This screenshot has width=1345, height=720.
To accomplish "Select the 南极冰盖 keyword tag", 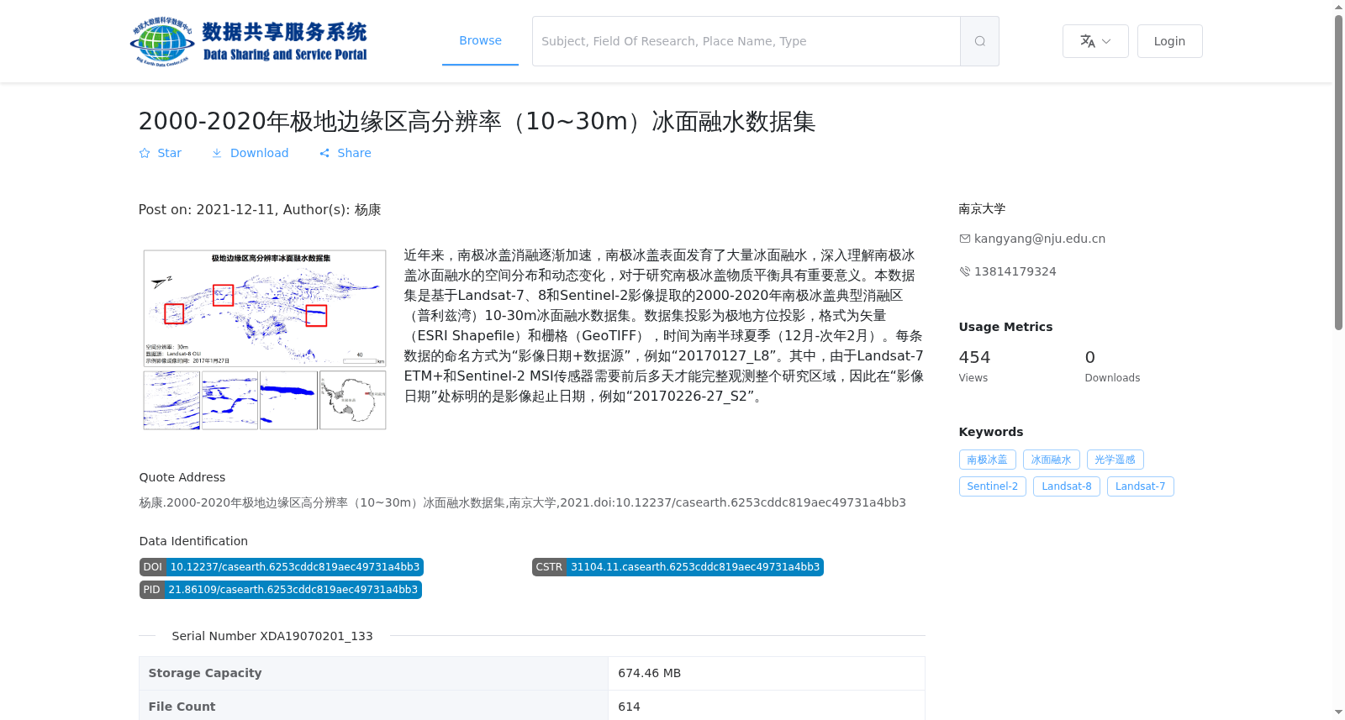I will coord(988,460).
